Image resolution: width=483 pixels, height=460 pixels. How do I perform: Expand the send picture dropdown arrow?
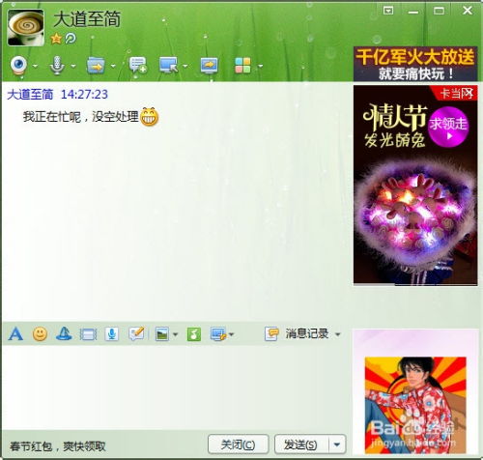point(175,334)
